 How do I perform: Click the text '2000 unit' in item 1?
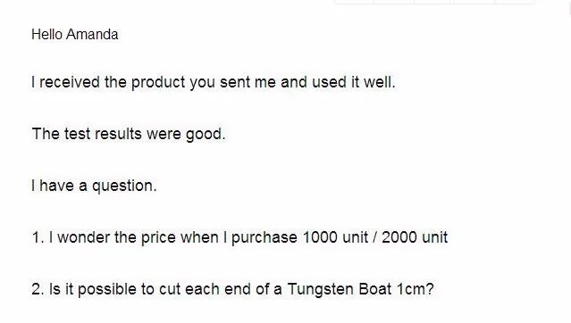click(415, 237)
